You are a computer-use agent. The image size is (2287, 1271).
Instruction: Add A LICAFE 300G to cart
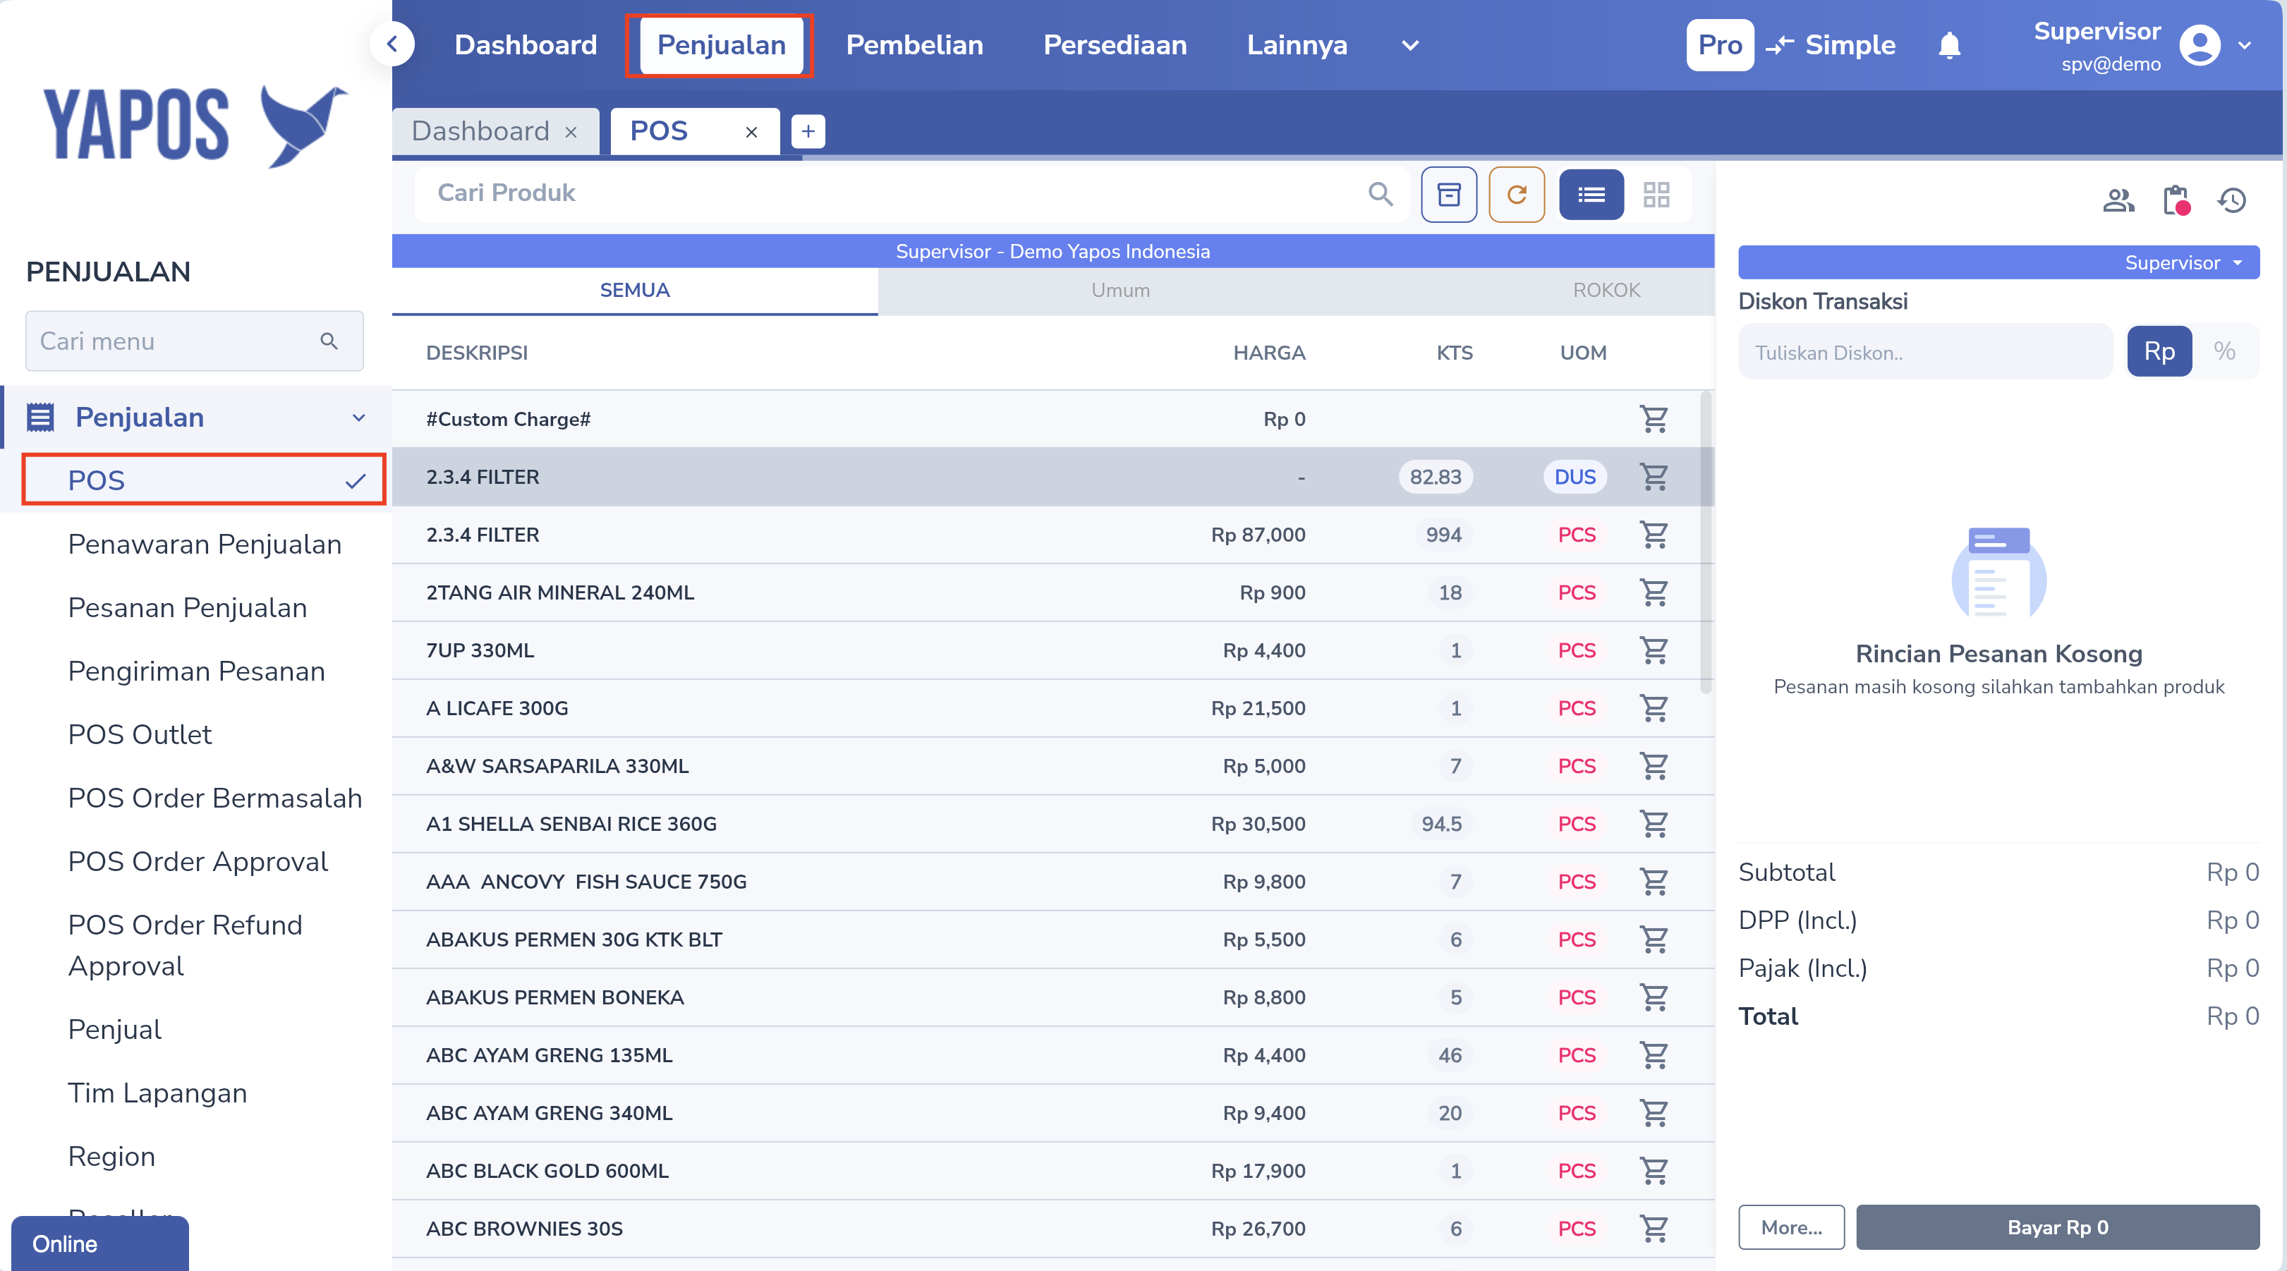pyautogui.click(x=1653, y=708)
